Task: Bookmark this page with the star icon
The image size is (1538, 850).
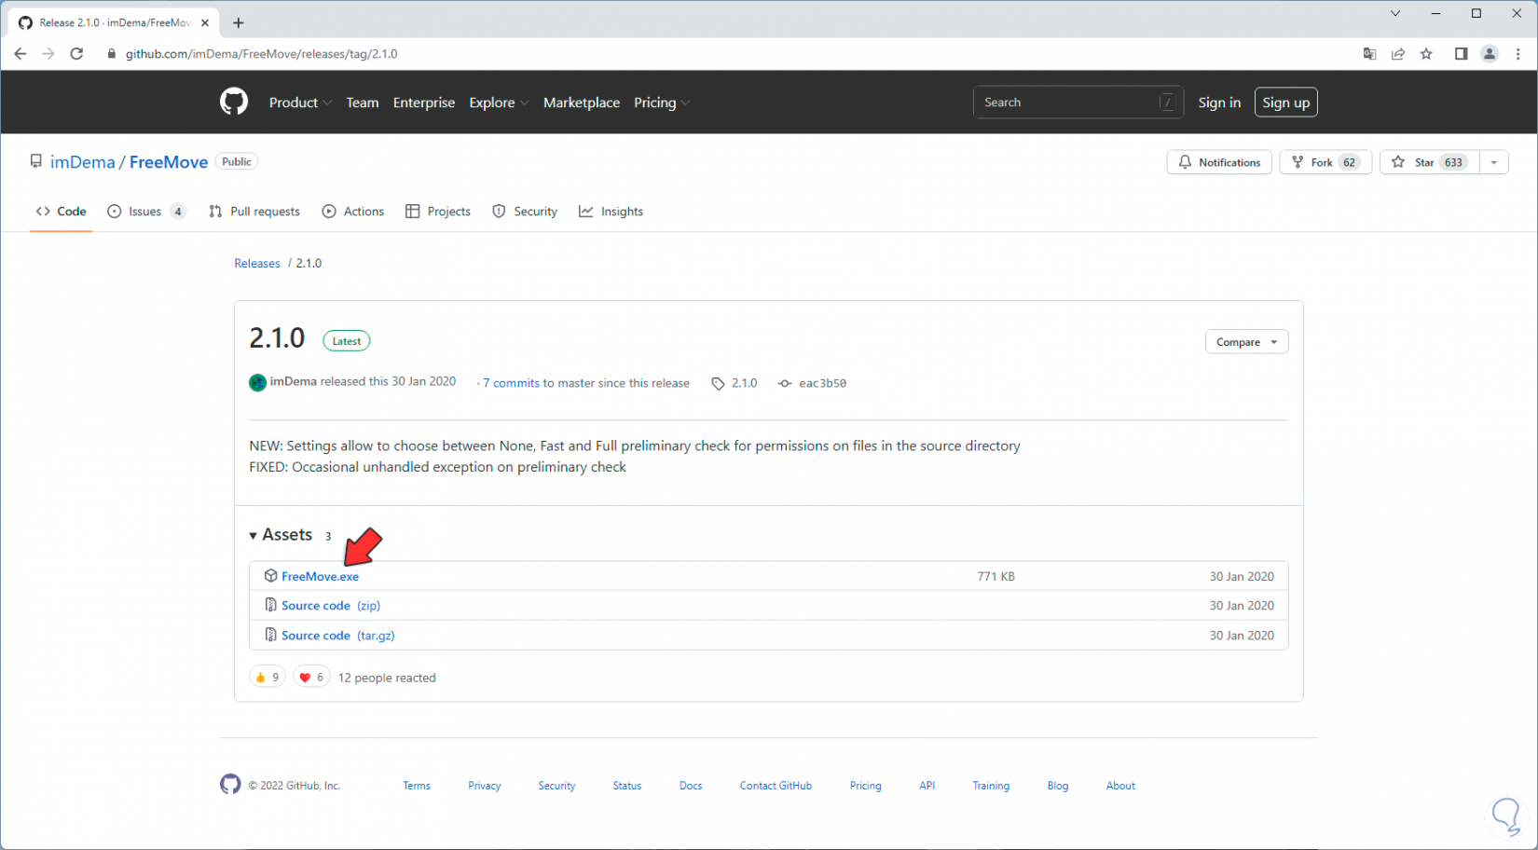Action: (x=1426, y=54)
